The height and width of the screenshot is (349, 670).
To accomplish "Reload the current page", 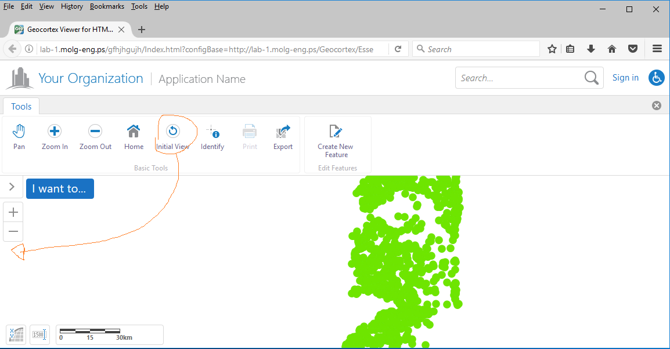I will coord(398,49).
